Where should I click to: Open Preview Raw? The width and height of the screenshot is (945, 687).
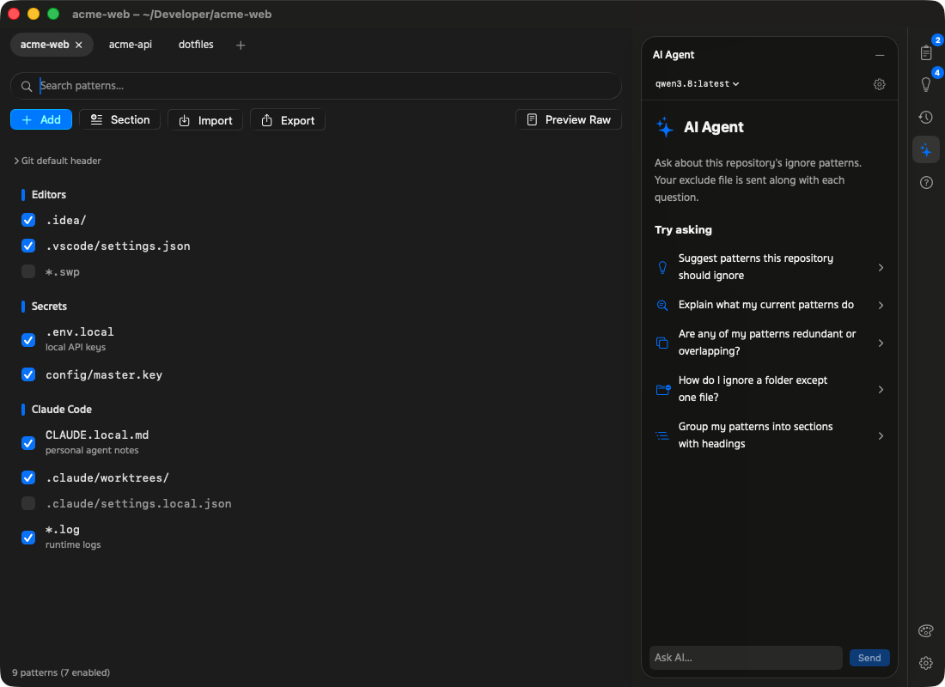click(x=569, y=119)
